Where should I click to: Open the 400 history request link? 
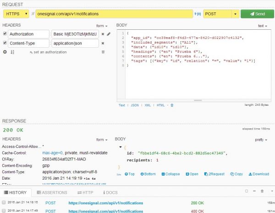(106, 211)
